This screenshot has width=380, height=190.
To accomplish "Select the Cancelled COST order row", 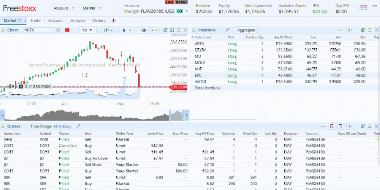I will click(190, 146).
